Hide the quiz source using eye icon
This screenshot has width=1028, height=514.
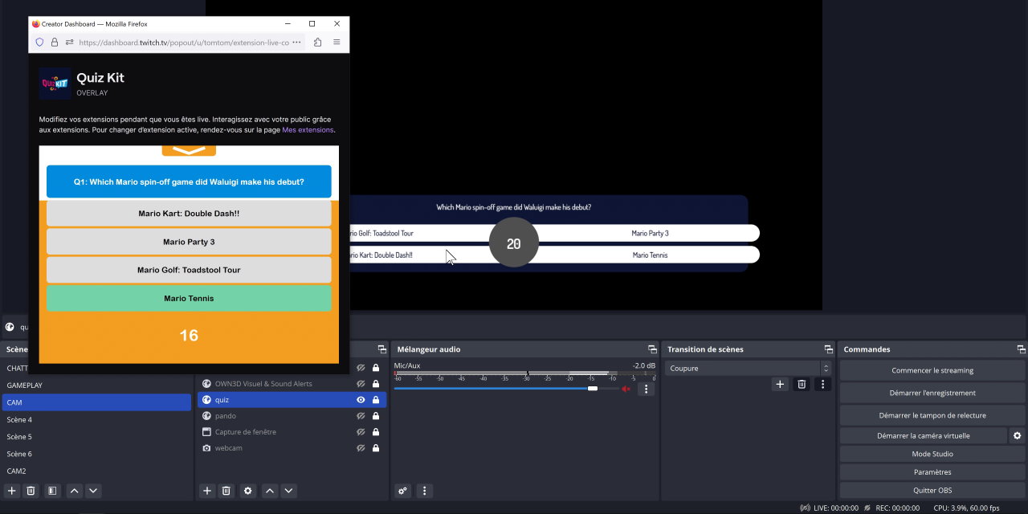click(361, 400)
